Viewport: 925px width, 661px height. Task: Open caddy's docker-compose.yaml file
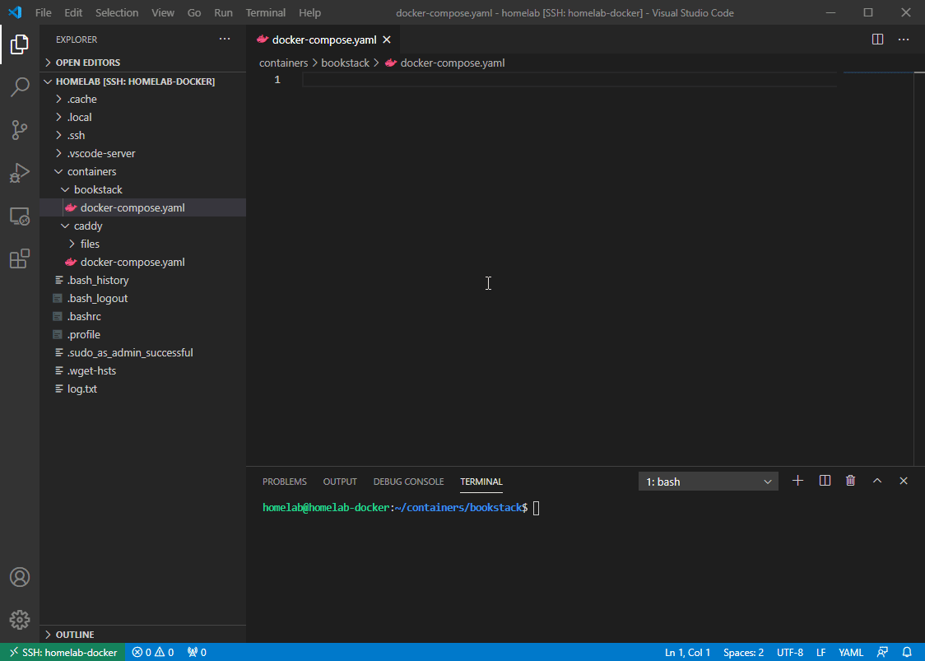[142, 262]
